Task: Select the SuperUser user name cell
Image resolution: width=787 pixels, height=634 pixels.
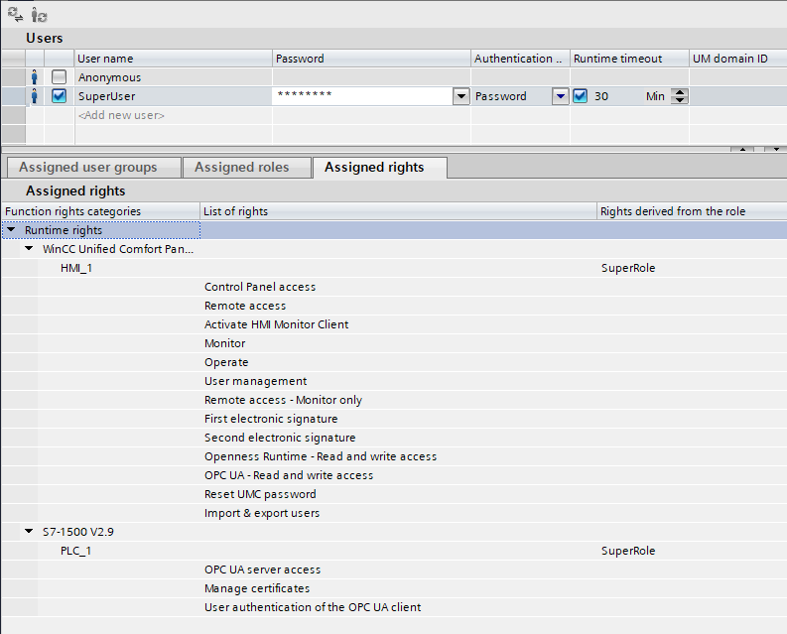Action: (173, 96)
